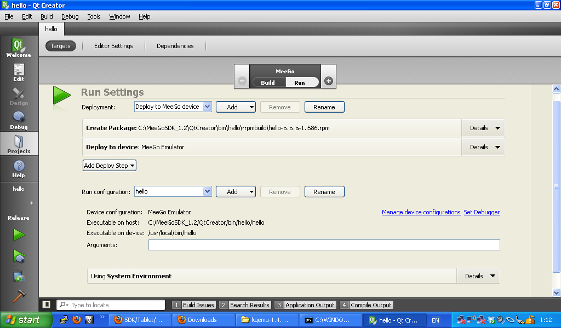
Task: Click the minus icon to remove MeeGo target
Action: click(242, 81)
